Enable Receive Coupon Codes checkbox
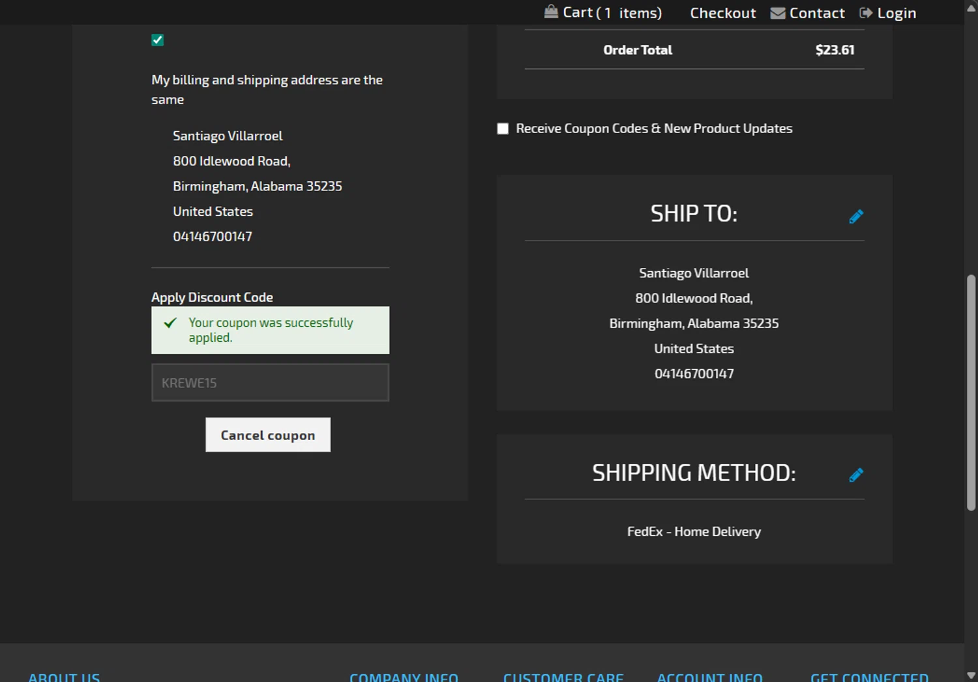 pos(503,129)
